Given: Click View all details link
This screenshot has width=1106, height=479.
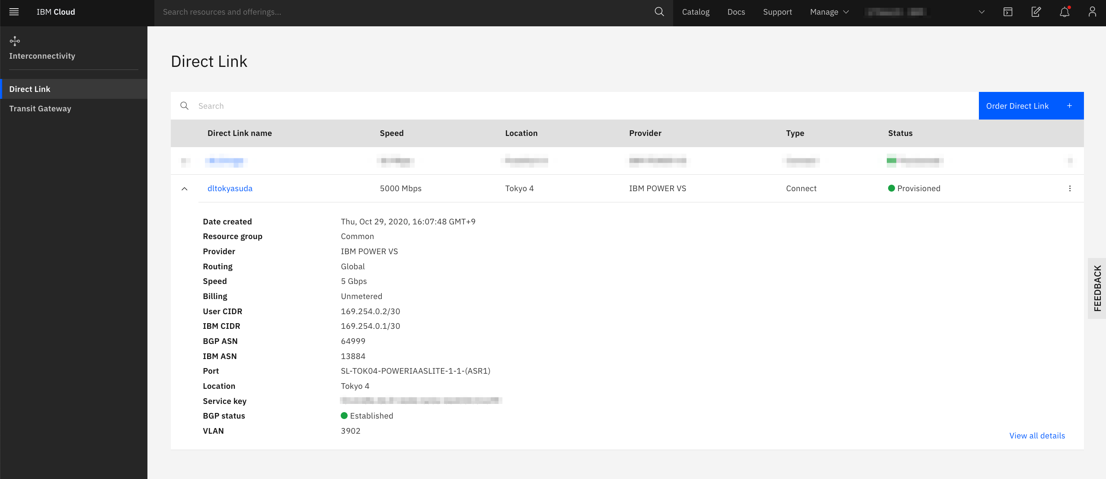Looking at the screenshot, I should pyautogui.click(x=1037, y=435).
